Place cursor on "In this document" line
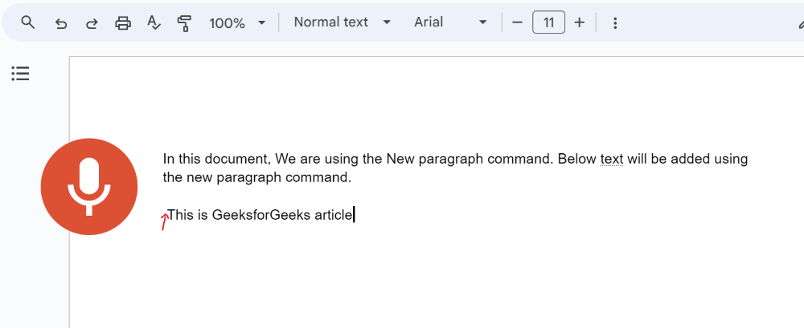804x328 pixels. [217, 159]
